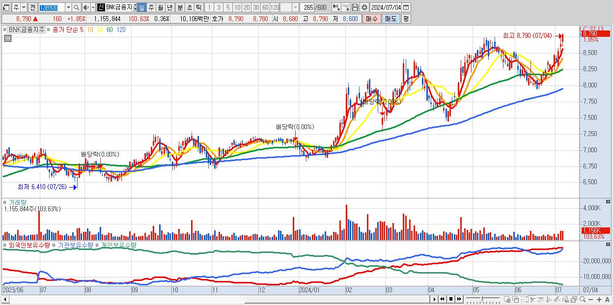Click the yellow 20 moving average legend
The width and height of the screenshot is (613, 305).
tap(100, 29)
